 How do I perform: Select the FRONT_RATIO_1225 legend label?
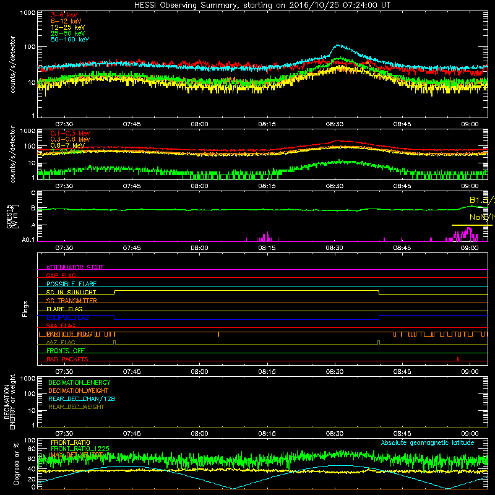pyautogui.click(x=80, y=449)
